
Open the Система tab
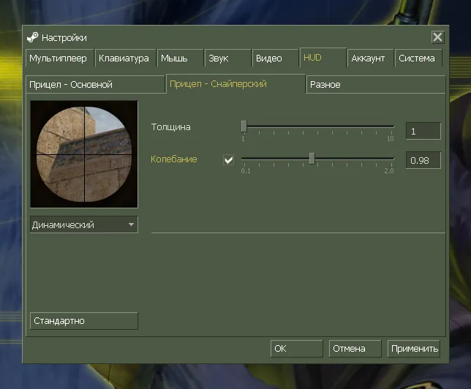pyautogui.click(x=418, y=58)
